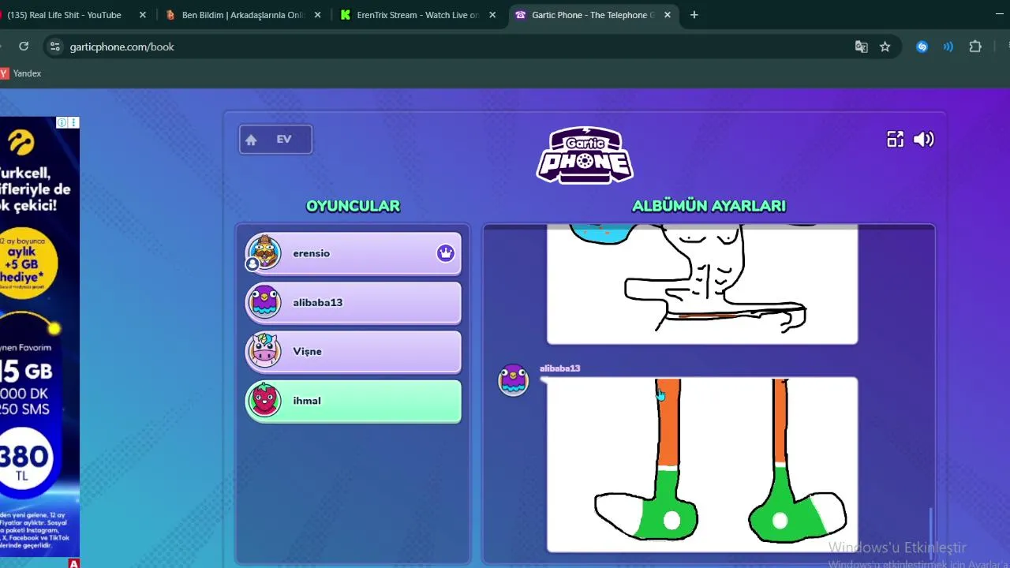Screen dimensions: 1010x568
Task: Click alibaba13 name label above drawing
Action: click(x=559, y=368)
